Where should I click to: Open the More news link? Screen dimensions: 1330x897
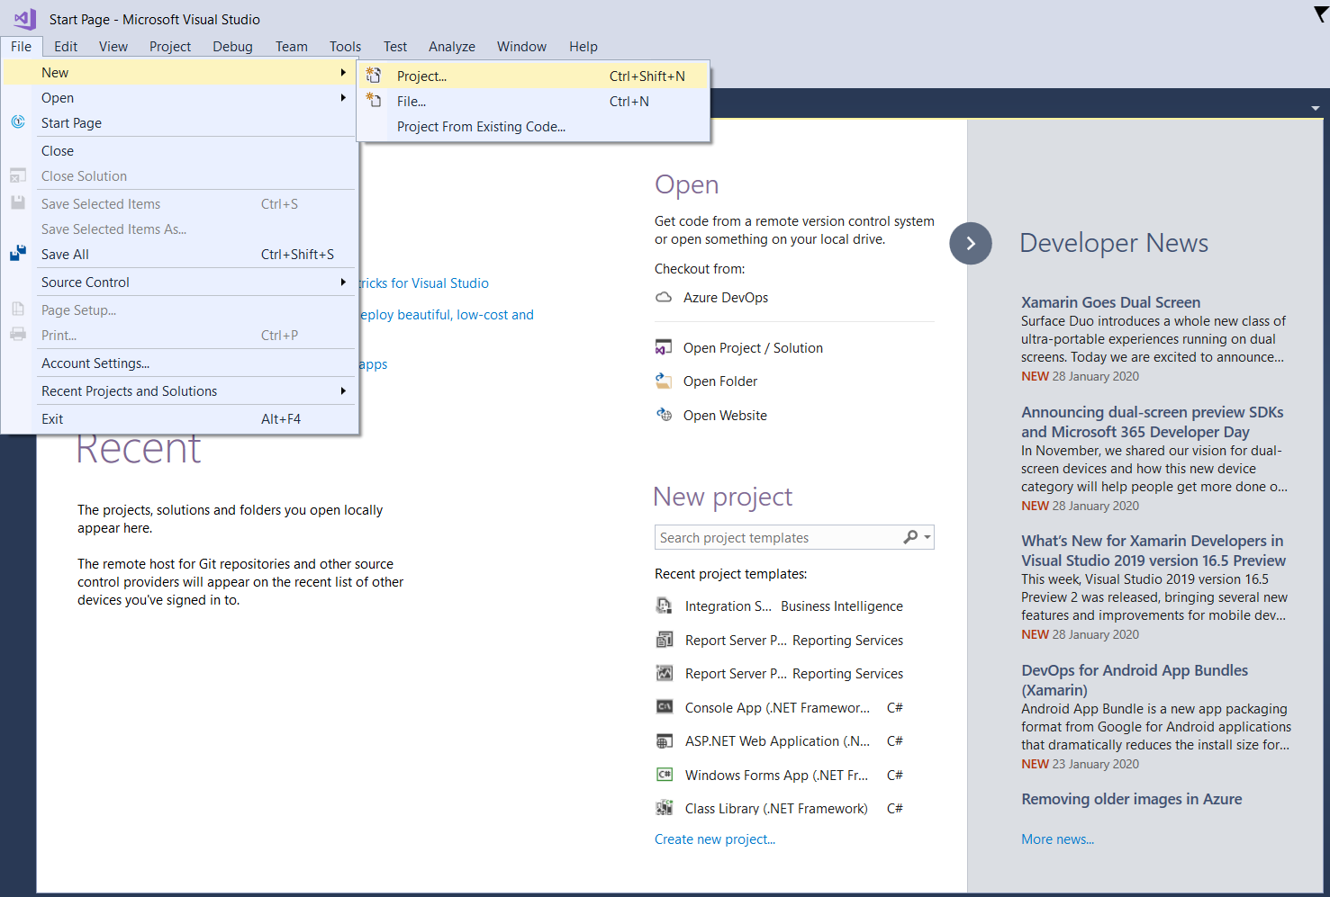1057,839
